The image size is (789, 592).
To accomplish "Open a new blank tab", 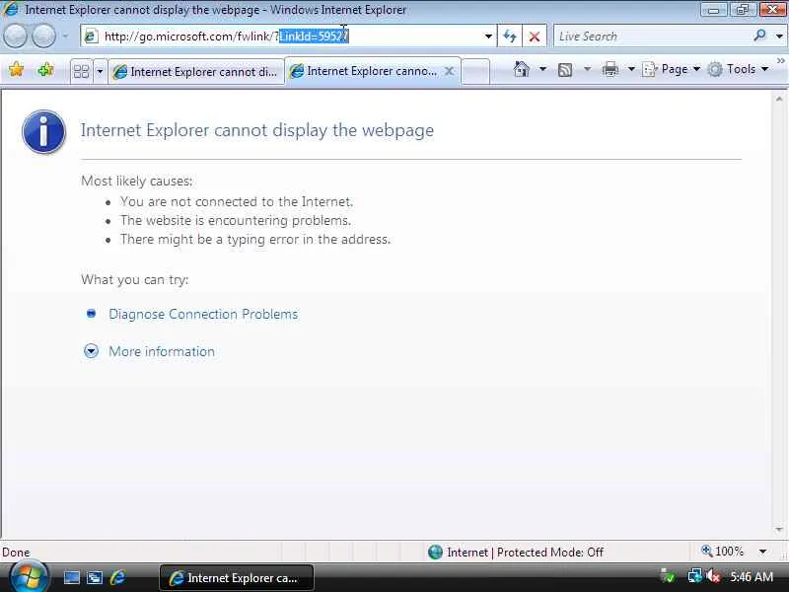I will (x=475, y=71).
